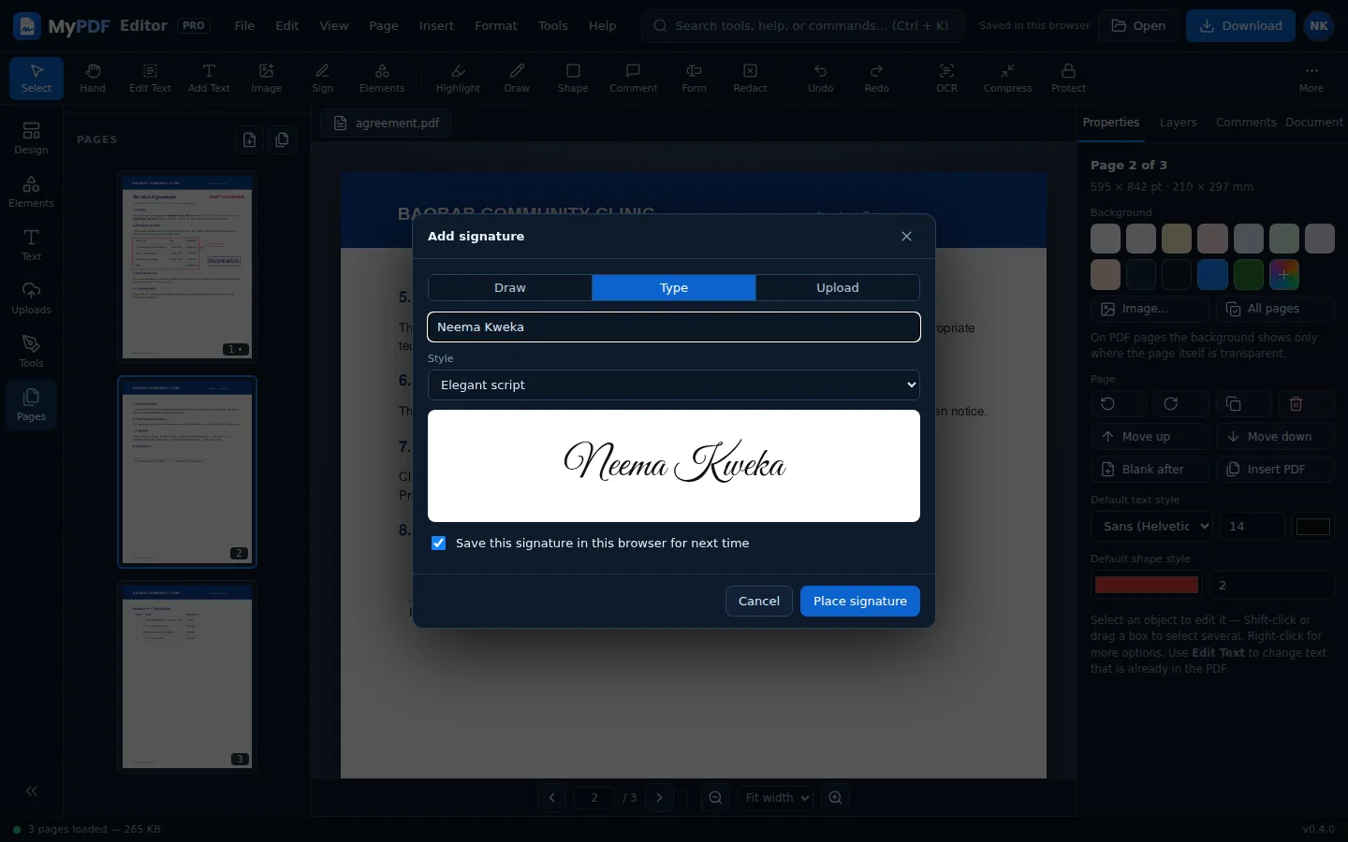The width and height of the screenshot is (1348, 842).
Task: Open the Compress tool
Action: click(x=1007, y=78)
